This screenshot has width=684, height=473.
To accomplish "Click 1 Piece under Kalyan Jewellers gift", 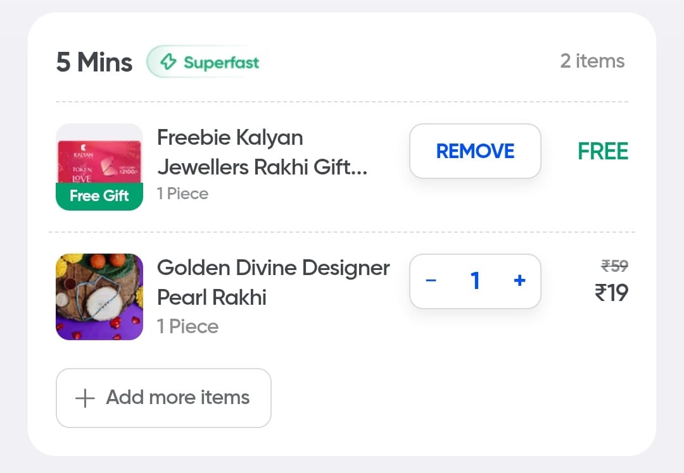I will click(x=182, y=193).
